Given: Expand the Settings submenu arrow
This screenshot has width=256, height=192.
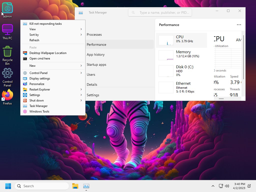Looking at the screenshot, I should coord(81,95).
